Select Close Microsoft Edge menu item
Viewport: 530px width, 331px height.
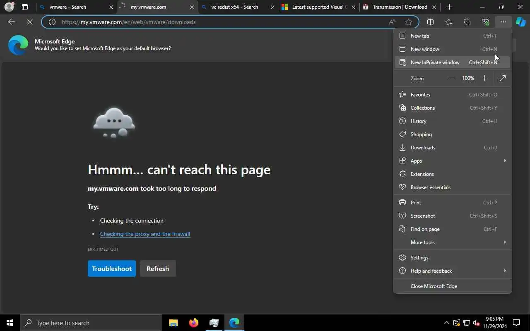click(452, 286)
